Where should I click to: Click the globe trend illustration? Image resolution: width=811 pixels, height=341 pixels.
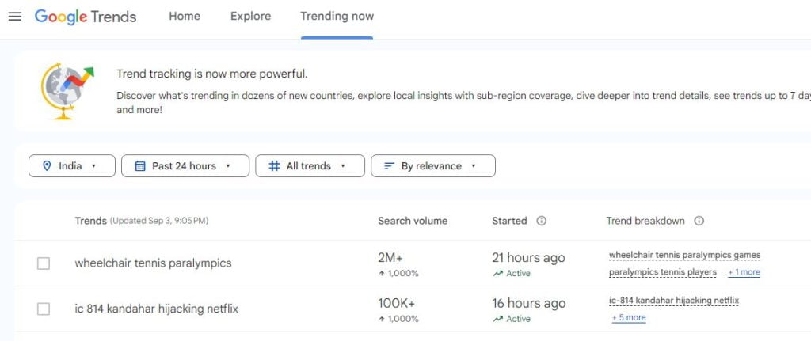coord(67,90)
